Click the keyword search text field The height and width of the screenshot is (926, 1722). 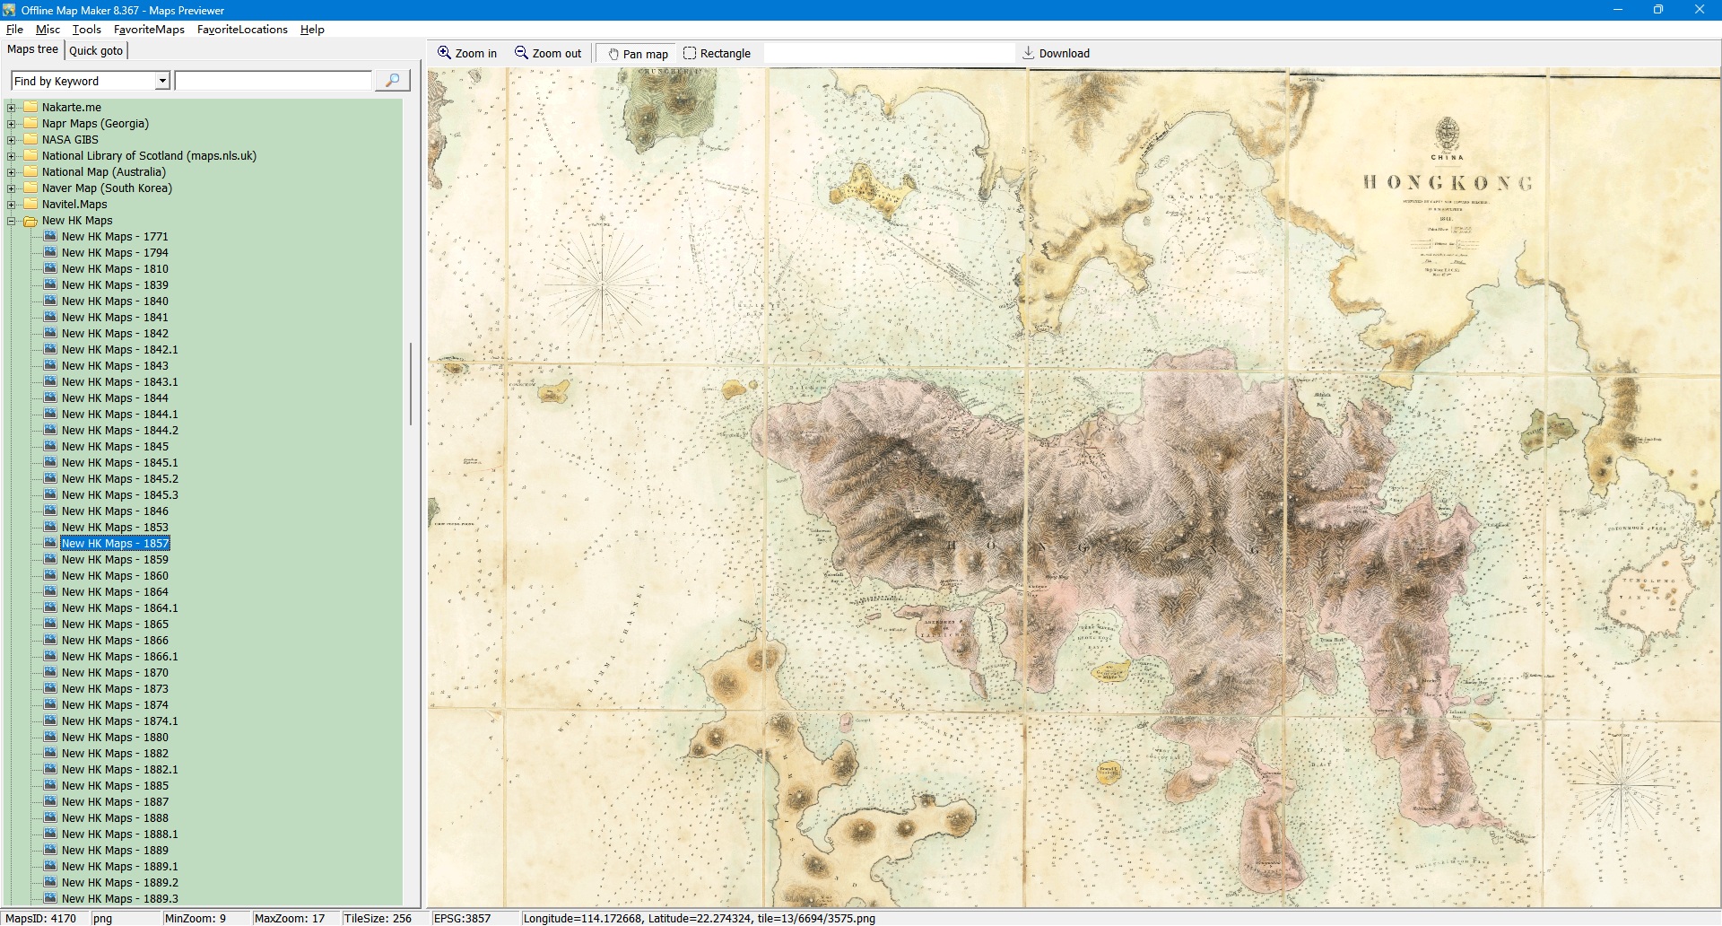(x=274, y=81)
